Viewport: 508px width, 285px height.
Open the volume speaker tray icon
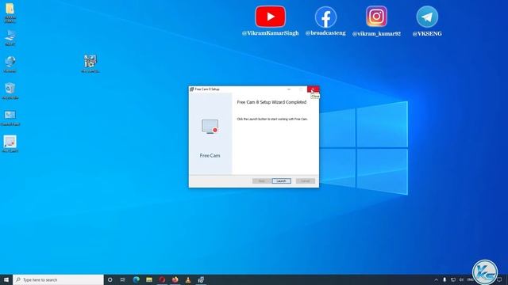461,279
